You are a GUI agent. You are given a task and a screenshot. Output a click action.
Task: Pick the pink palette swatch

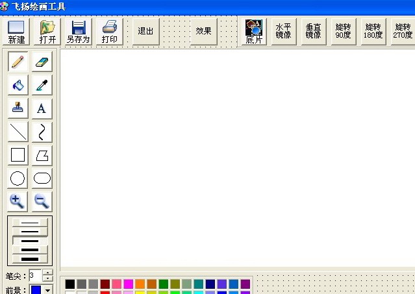click(117, 284)
